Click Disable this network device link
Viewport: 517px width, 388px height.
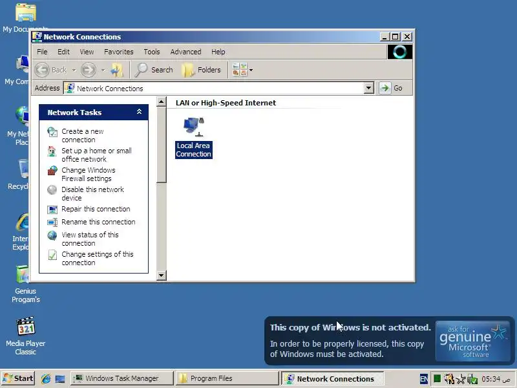(x=92, y=193)
